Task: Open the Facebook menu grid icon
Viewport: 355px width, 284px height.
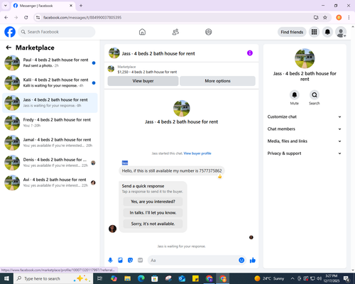Action: point(314,32)
